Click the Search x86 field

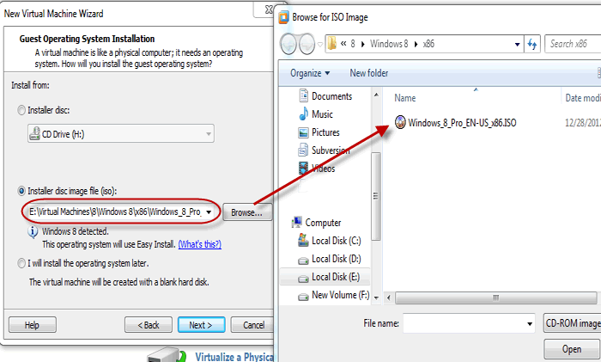click(x=573, y=44)
